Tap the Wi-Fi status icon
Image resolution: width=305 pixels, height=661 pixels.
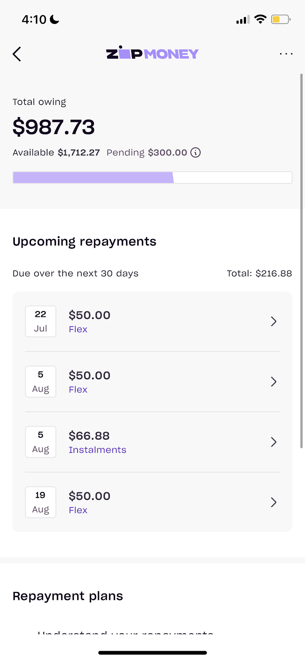pos(260,19)
